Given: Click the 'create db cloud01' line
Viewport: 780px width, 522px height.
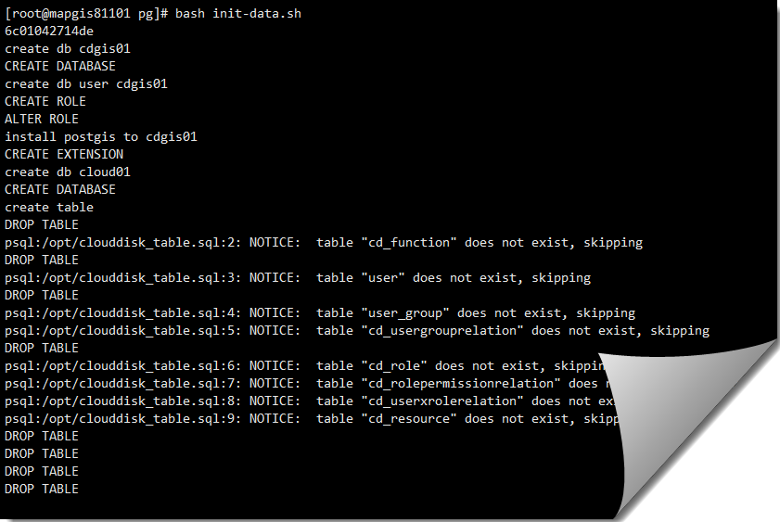Looking at the screenshot, I should coord(67,172).
